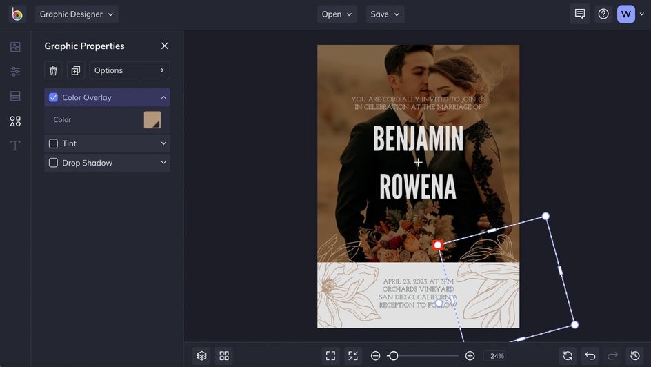Expand the Drop Shadow section chevron
Screen dimensions: 651x367
163,163
